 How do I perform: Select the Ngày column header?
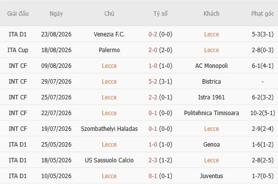tap(56, 14)
